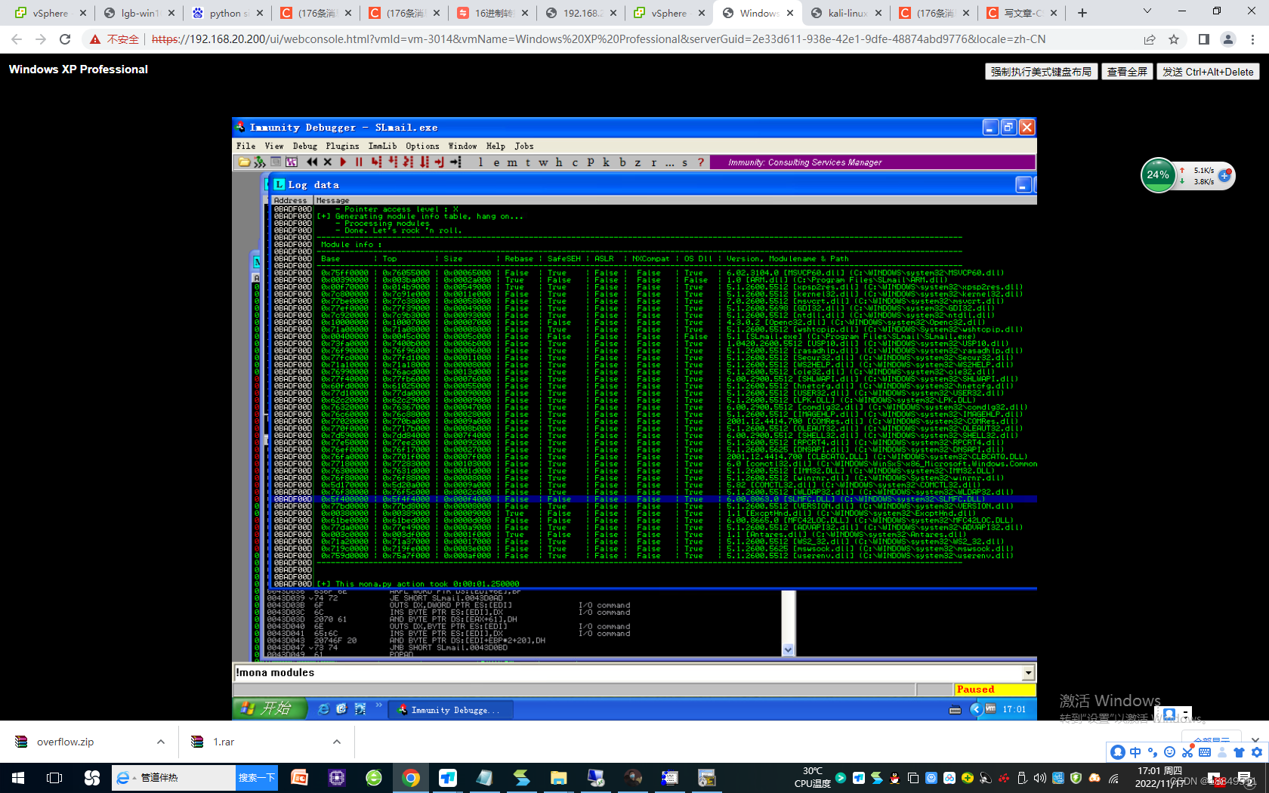Click the !mona modules command input field
The width and height of the screenshot is (1269, 793).
coord(627,673)
